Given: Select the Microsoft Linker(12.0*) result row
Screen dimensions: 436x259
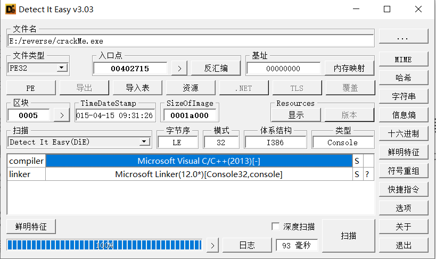Looking at the screenshot, I should coord(199,174).
